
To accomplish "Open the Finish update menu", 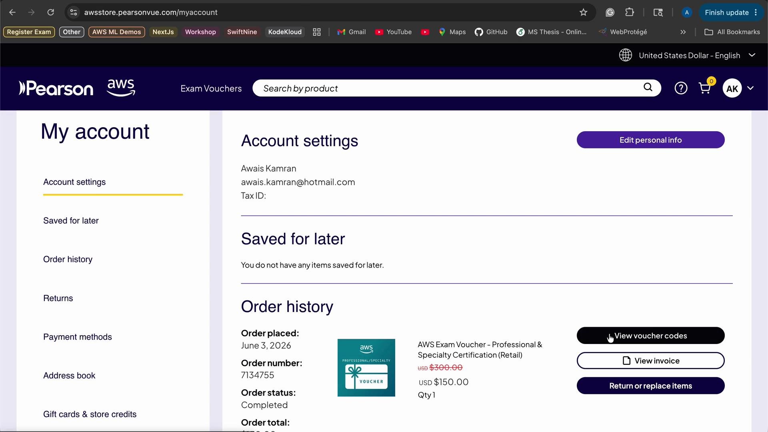I will [x=731, y=12].
